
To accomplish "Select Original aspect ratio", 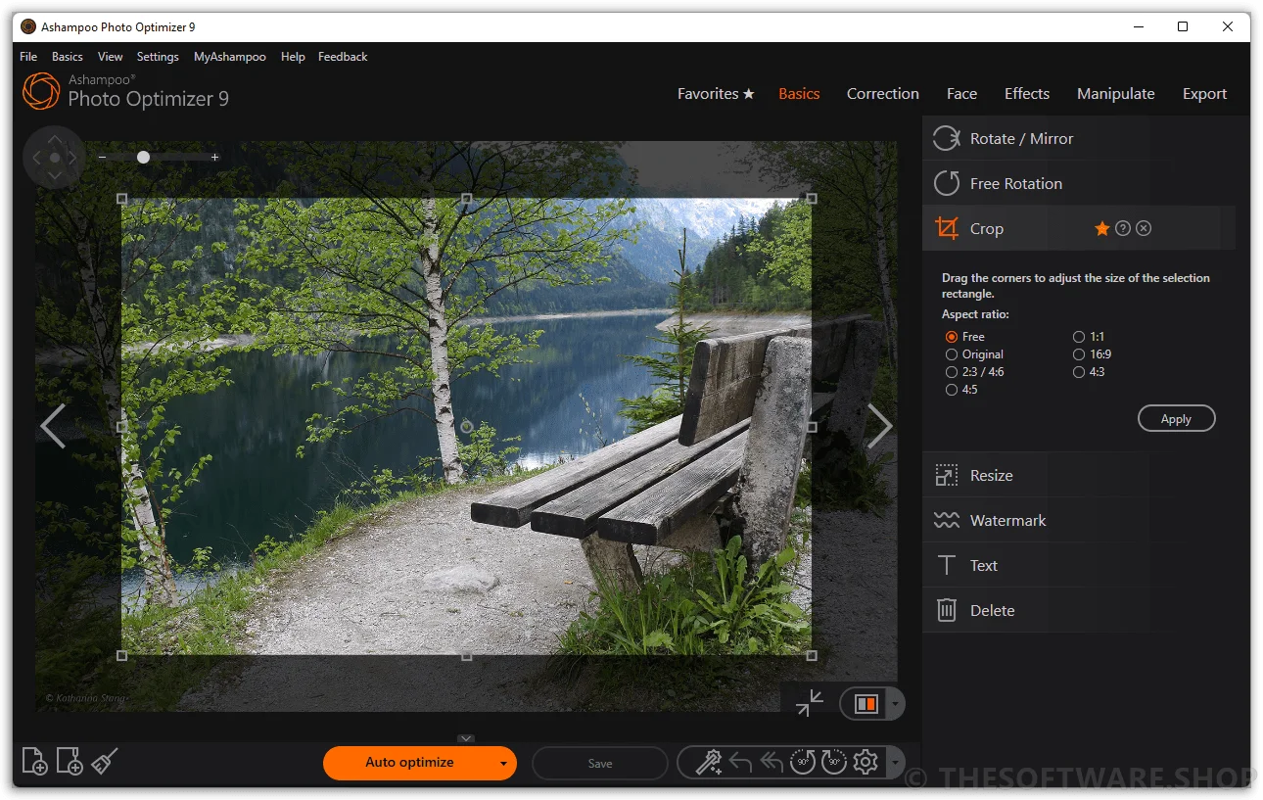I will tap(952, 354).
